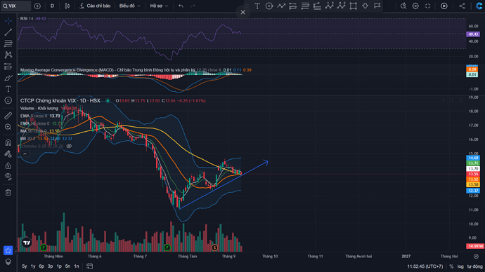Toggle lock all drawings
The image size is (485, 272).
[8, 165]
